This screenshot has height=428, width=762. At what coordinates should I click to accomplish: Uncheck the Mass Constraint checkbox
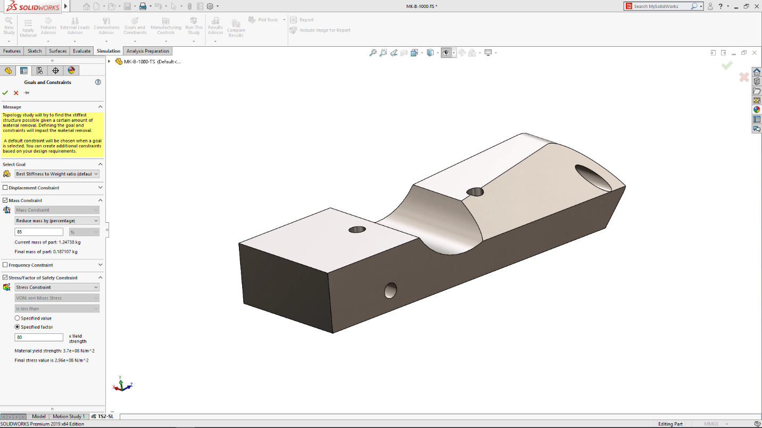pos(4,200)
